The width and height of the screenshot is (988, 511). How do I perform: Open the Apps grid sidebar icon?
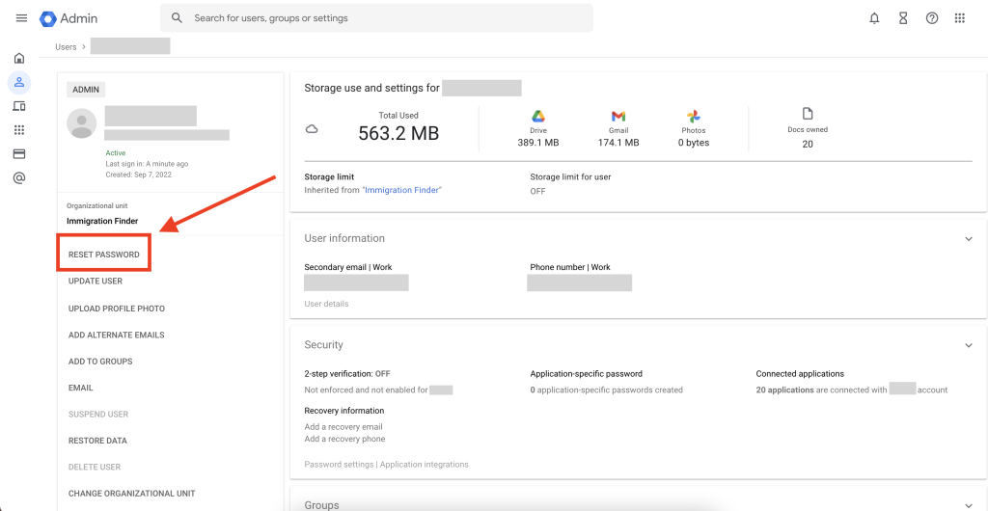click(x=19, y=130)
